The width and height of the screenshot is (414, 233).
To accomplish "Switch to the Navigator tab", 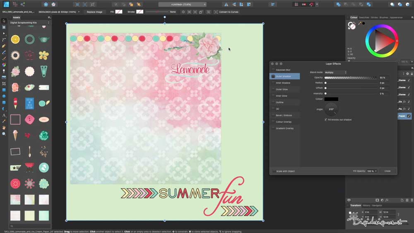I will [x=377, y=206].
